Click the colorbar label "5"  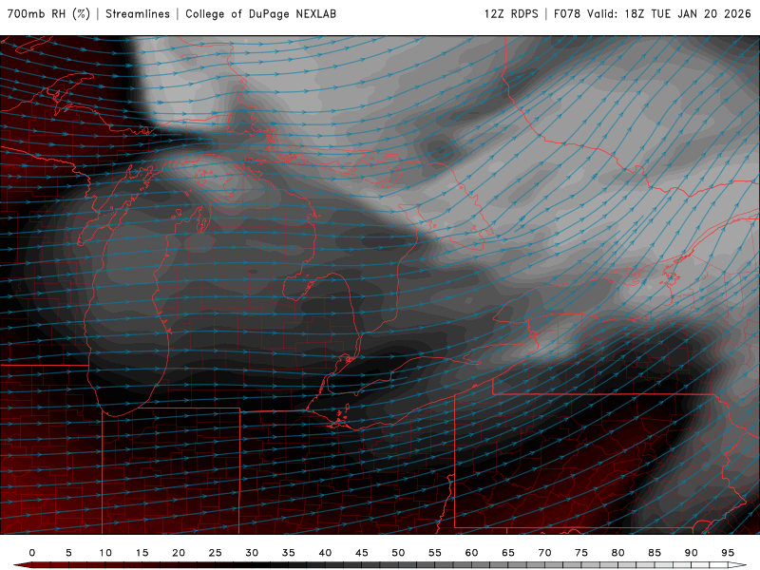point(68,553)
